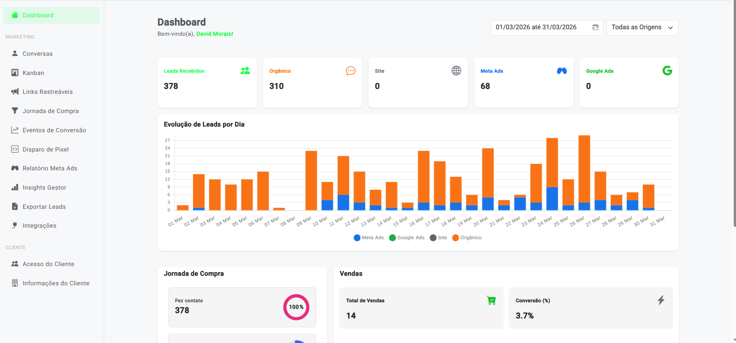Navigate to Links Rastreáveis
The height and width of the screenshot is (343, 736).
[52, 92]
